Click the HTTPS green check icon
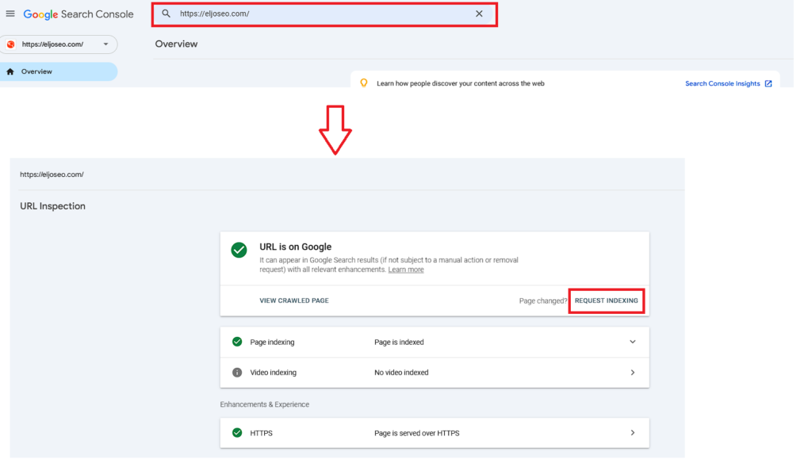The height and width of the screenshot is (475, 812). (x=237, y=432)
